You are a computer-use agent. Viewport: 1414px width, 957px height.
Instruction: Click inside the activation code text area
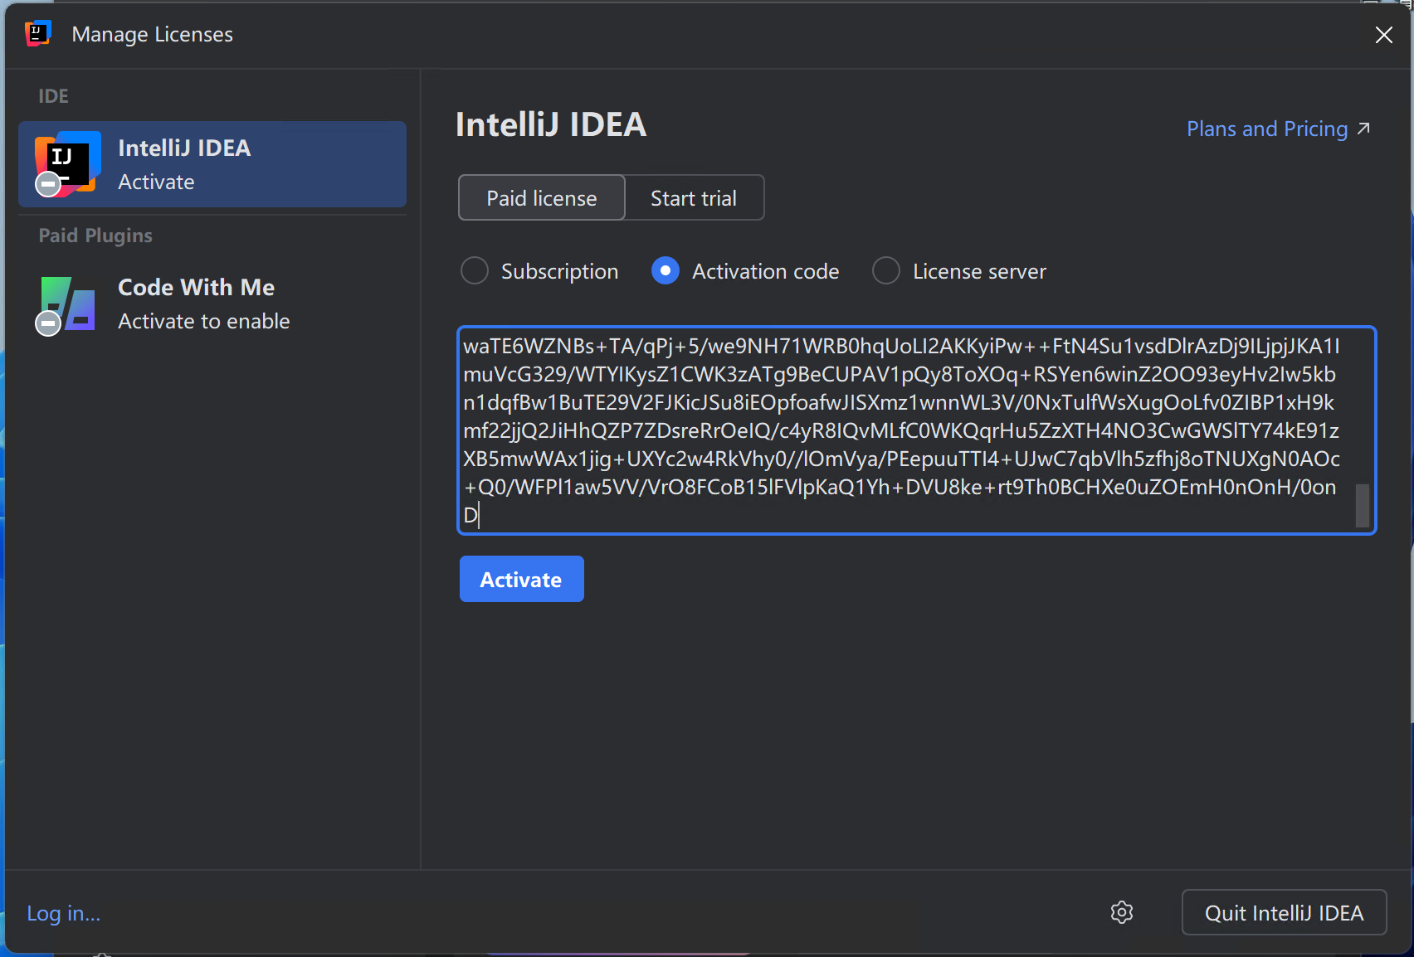pyautogui.click(x=916, y=430)
